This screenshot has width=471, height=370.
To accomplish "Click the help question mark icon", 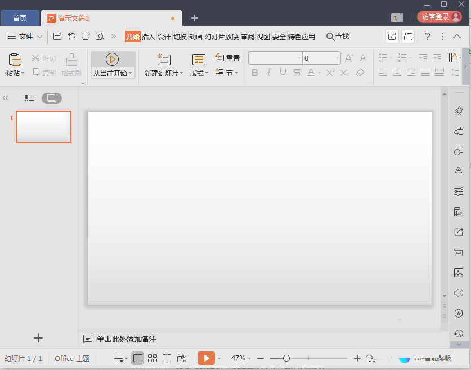I will (x=427, y=37).
